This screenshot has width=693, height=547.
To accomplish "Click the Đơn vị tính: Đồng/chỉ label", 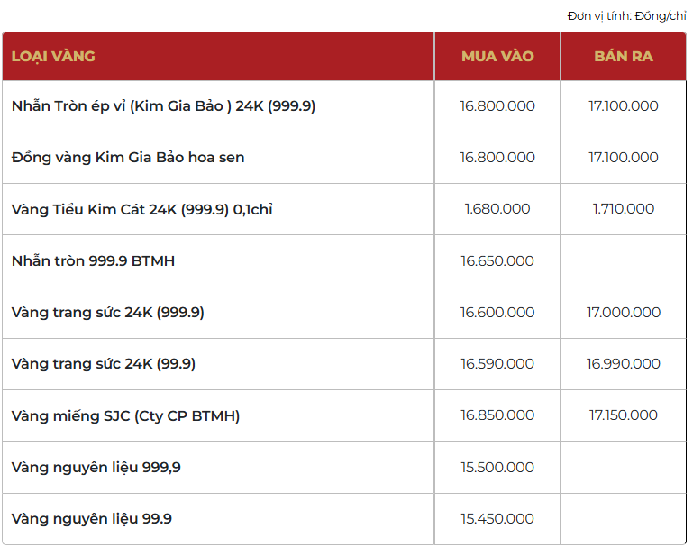I will click(626, 16).
